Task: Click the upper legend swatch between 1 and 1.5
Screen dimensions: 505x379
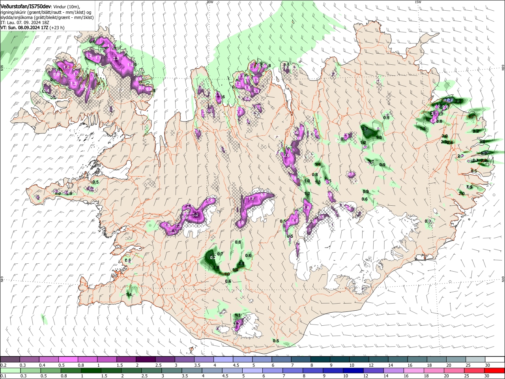Action: coord(107,360)
